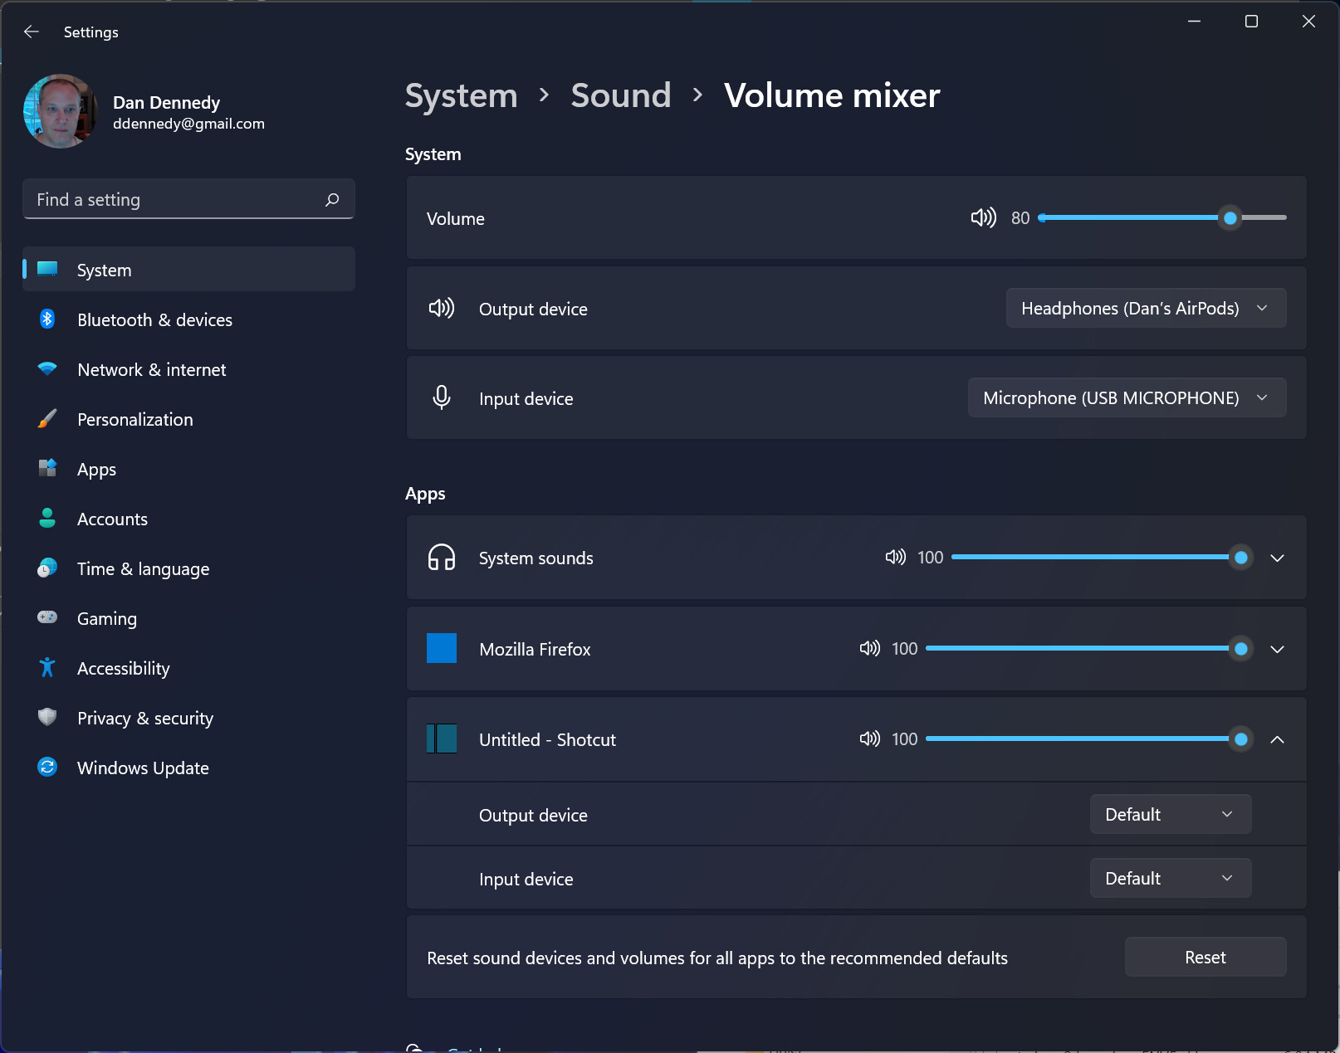The width and height of the screenshot is (1340, 1053).
Task: Mute Untitled - Shotcut via speaker icon
Action: pos(869,739)
